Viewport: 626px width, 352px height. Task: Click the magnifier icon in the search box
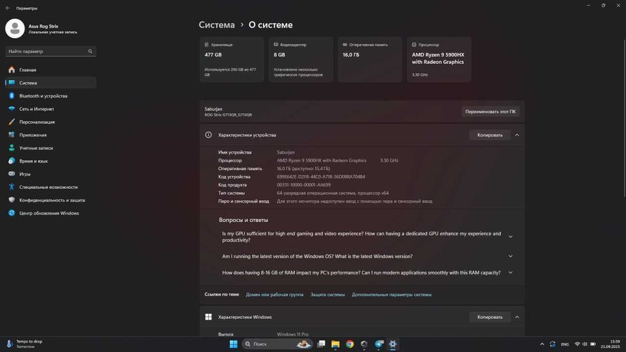[x=90, y=51]
